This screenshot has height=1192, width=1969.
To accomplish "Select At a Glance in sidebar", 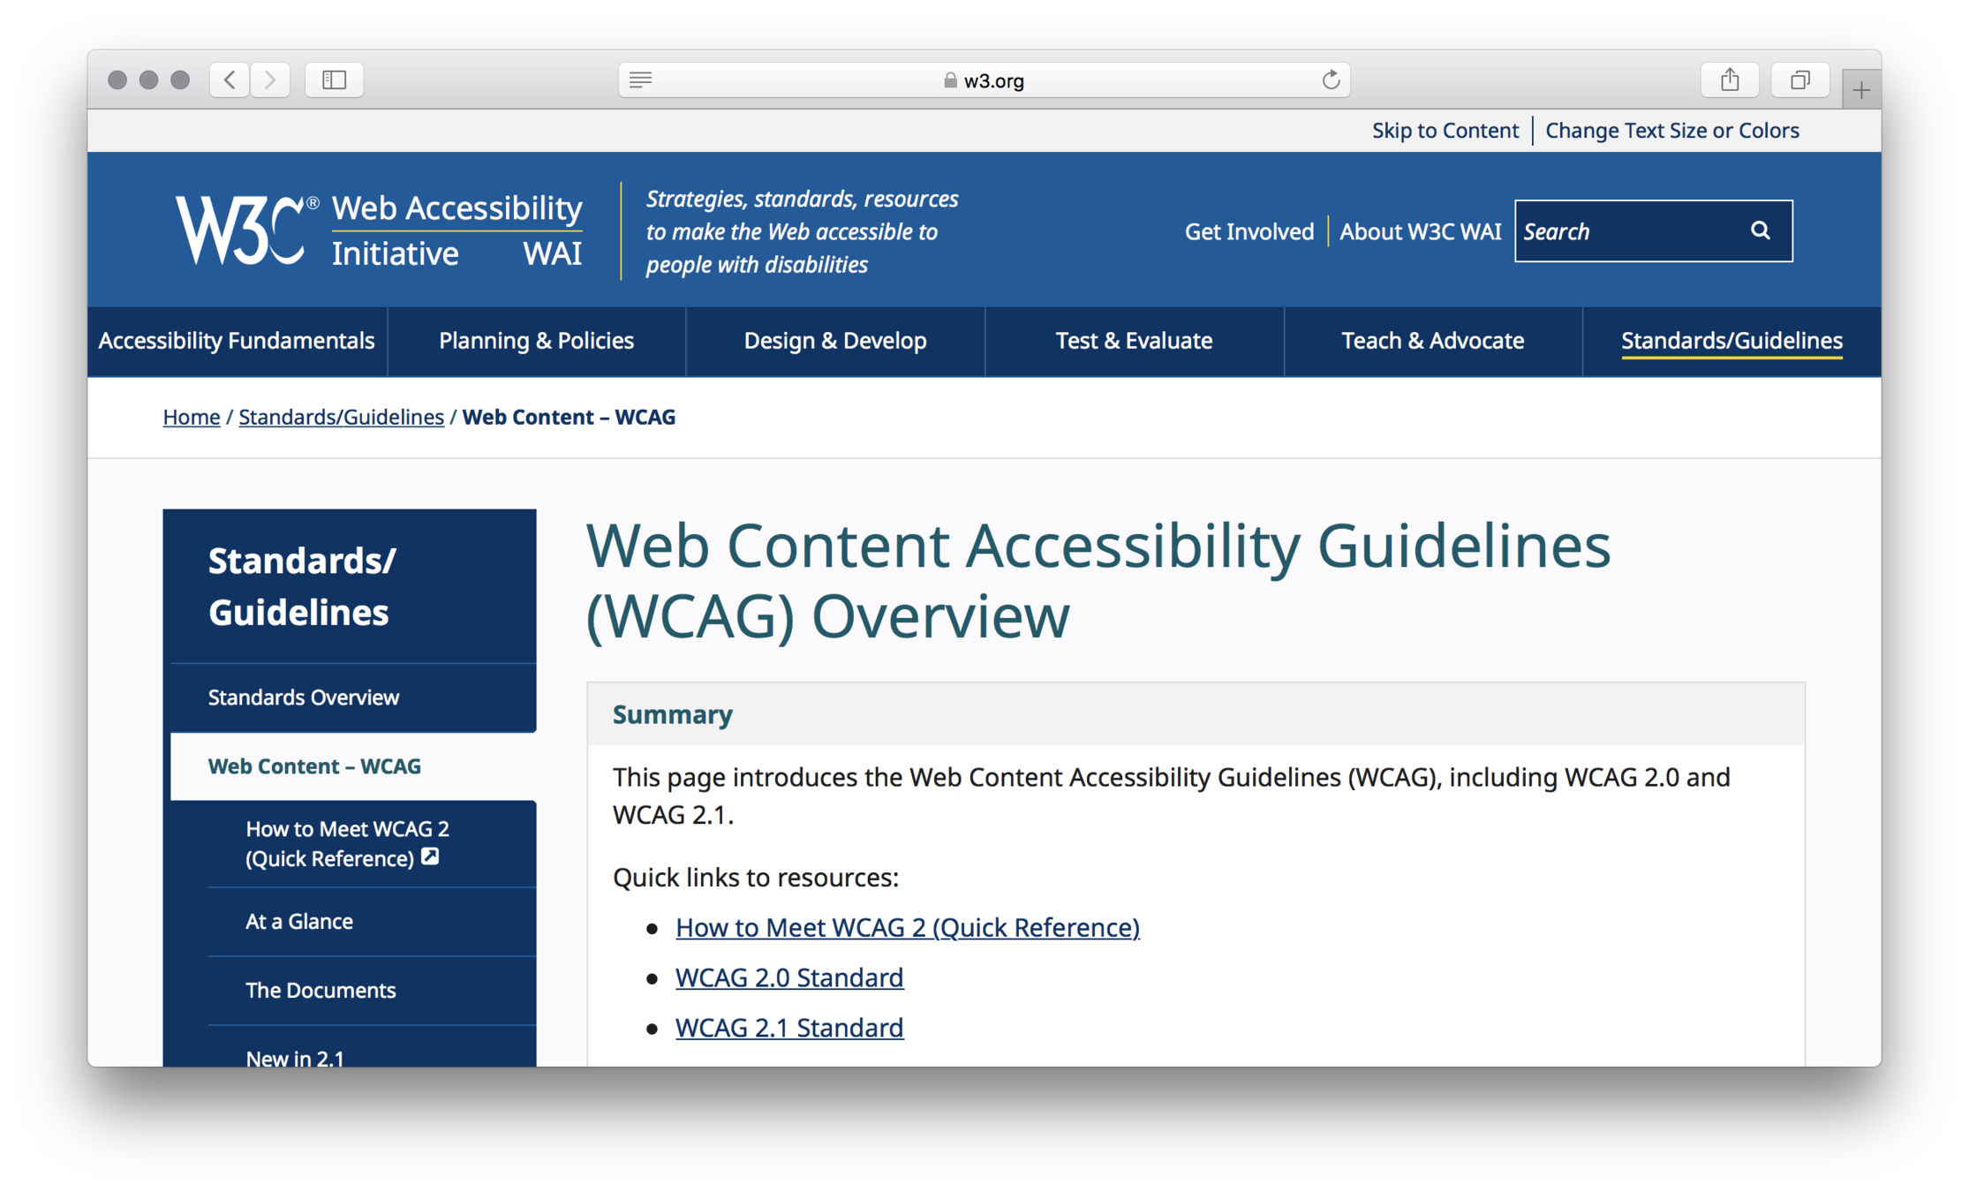I will tap(299, 921).
